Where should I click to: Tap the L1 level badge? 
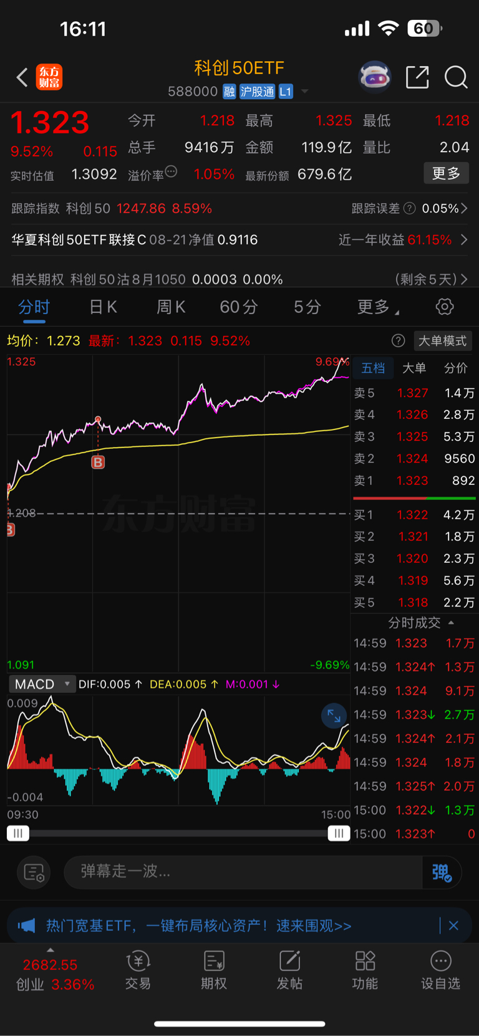285,92
